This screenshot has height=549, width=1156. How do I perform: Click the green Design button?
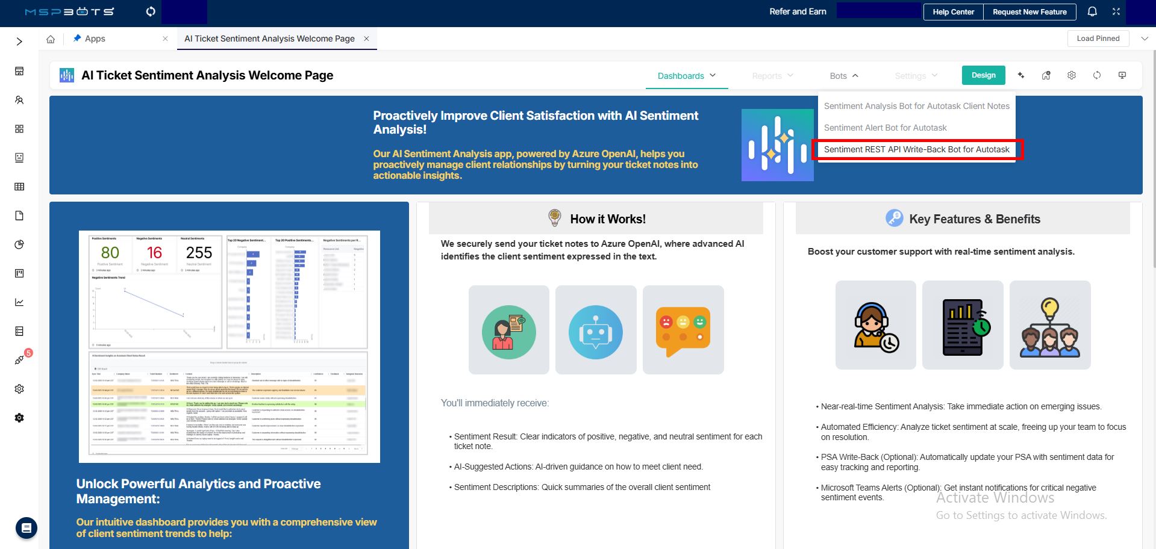point(983,75)
